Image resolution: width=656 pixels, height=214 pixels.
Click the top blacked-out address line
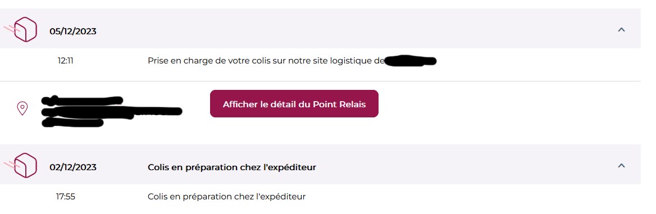pyautogui.click(x=83, y=101)
